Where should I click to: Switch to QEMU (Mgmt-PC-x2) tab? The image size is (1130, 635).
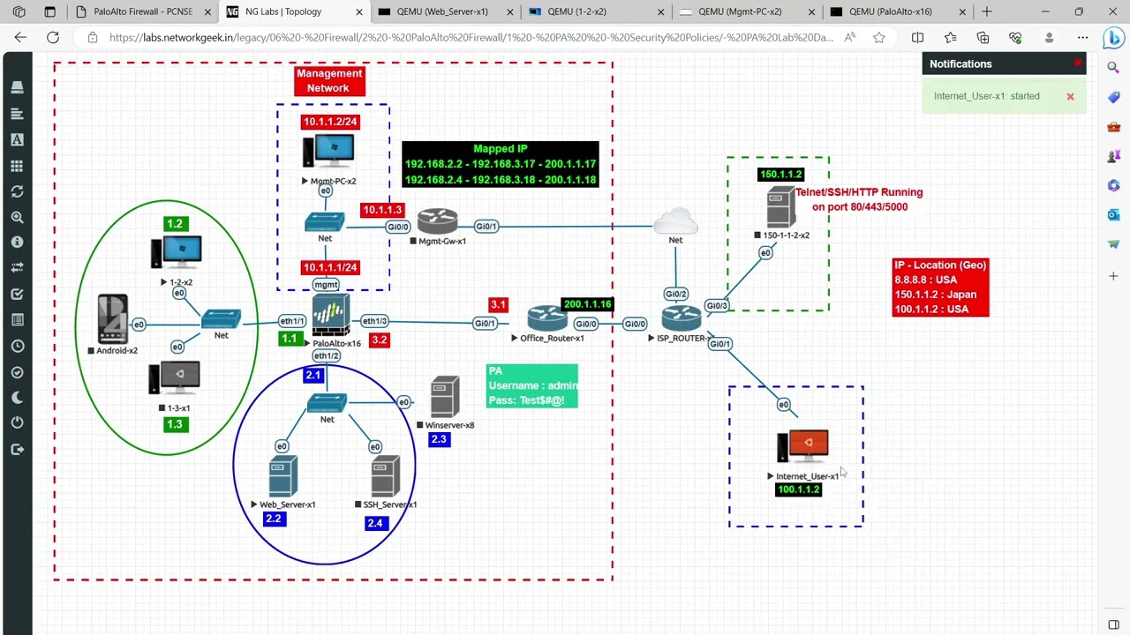pyautogui.click(x=748, y=11)
